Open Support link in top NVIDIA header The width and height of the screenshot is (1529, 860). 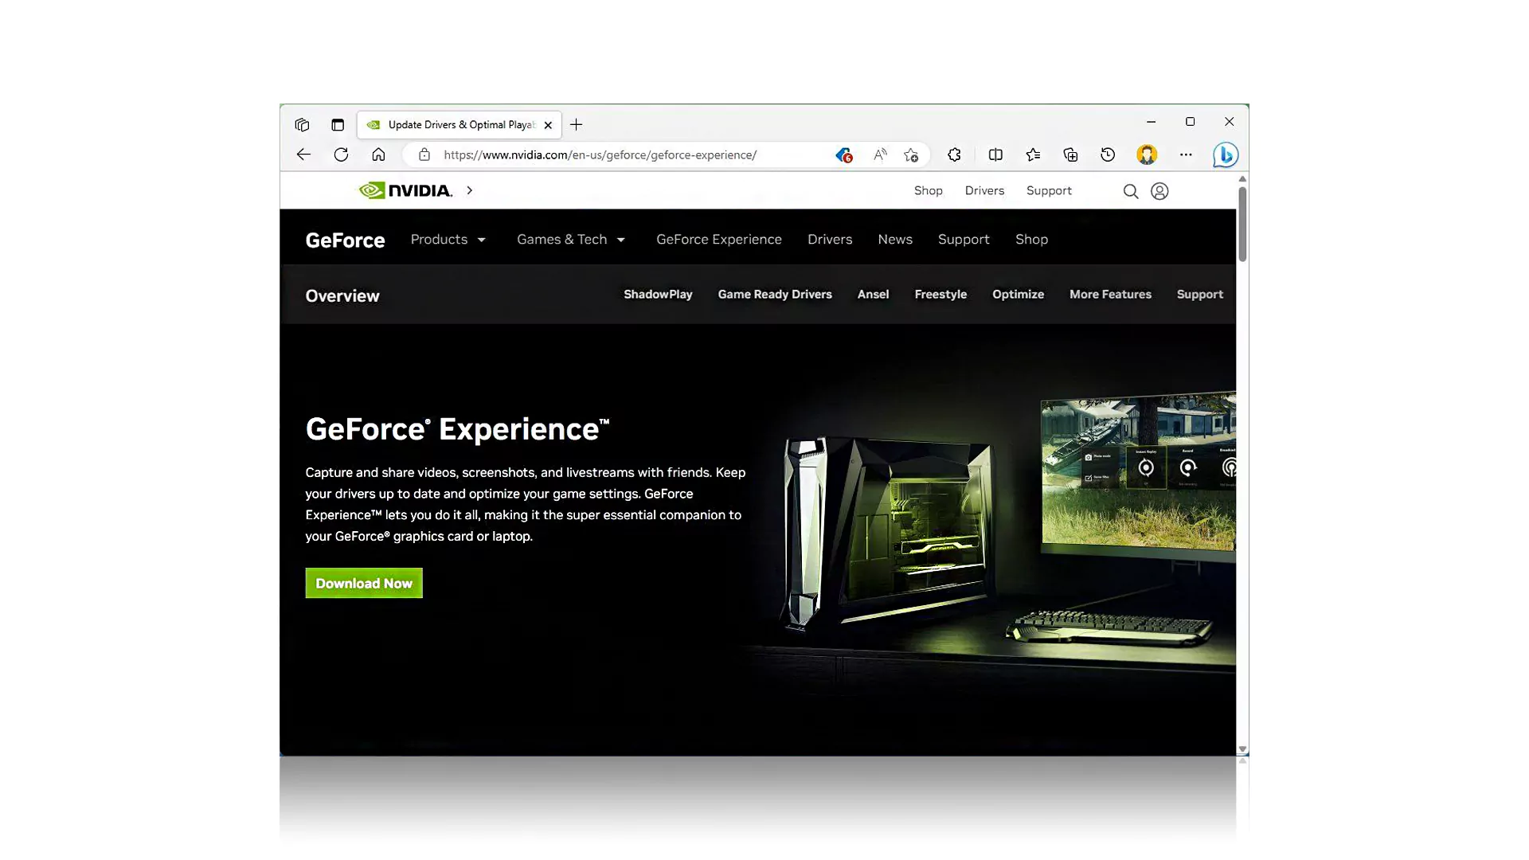point(1049,191)
